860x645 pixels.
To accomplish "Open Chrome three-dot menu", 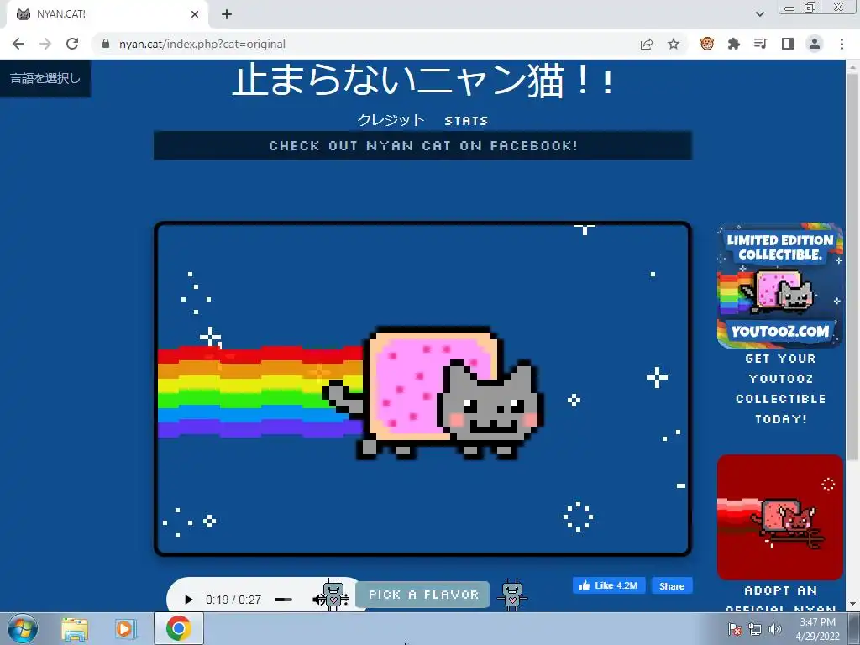I will click(x=842, y=44).
